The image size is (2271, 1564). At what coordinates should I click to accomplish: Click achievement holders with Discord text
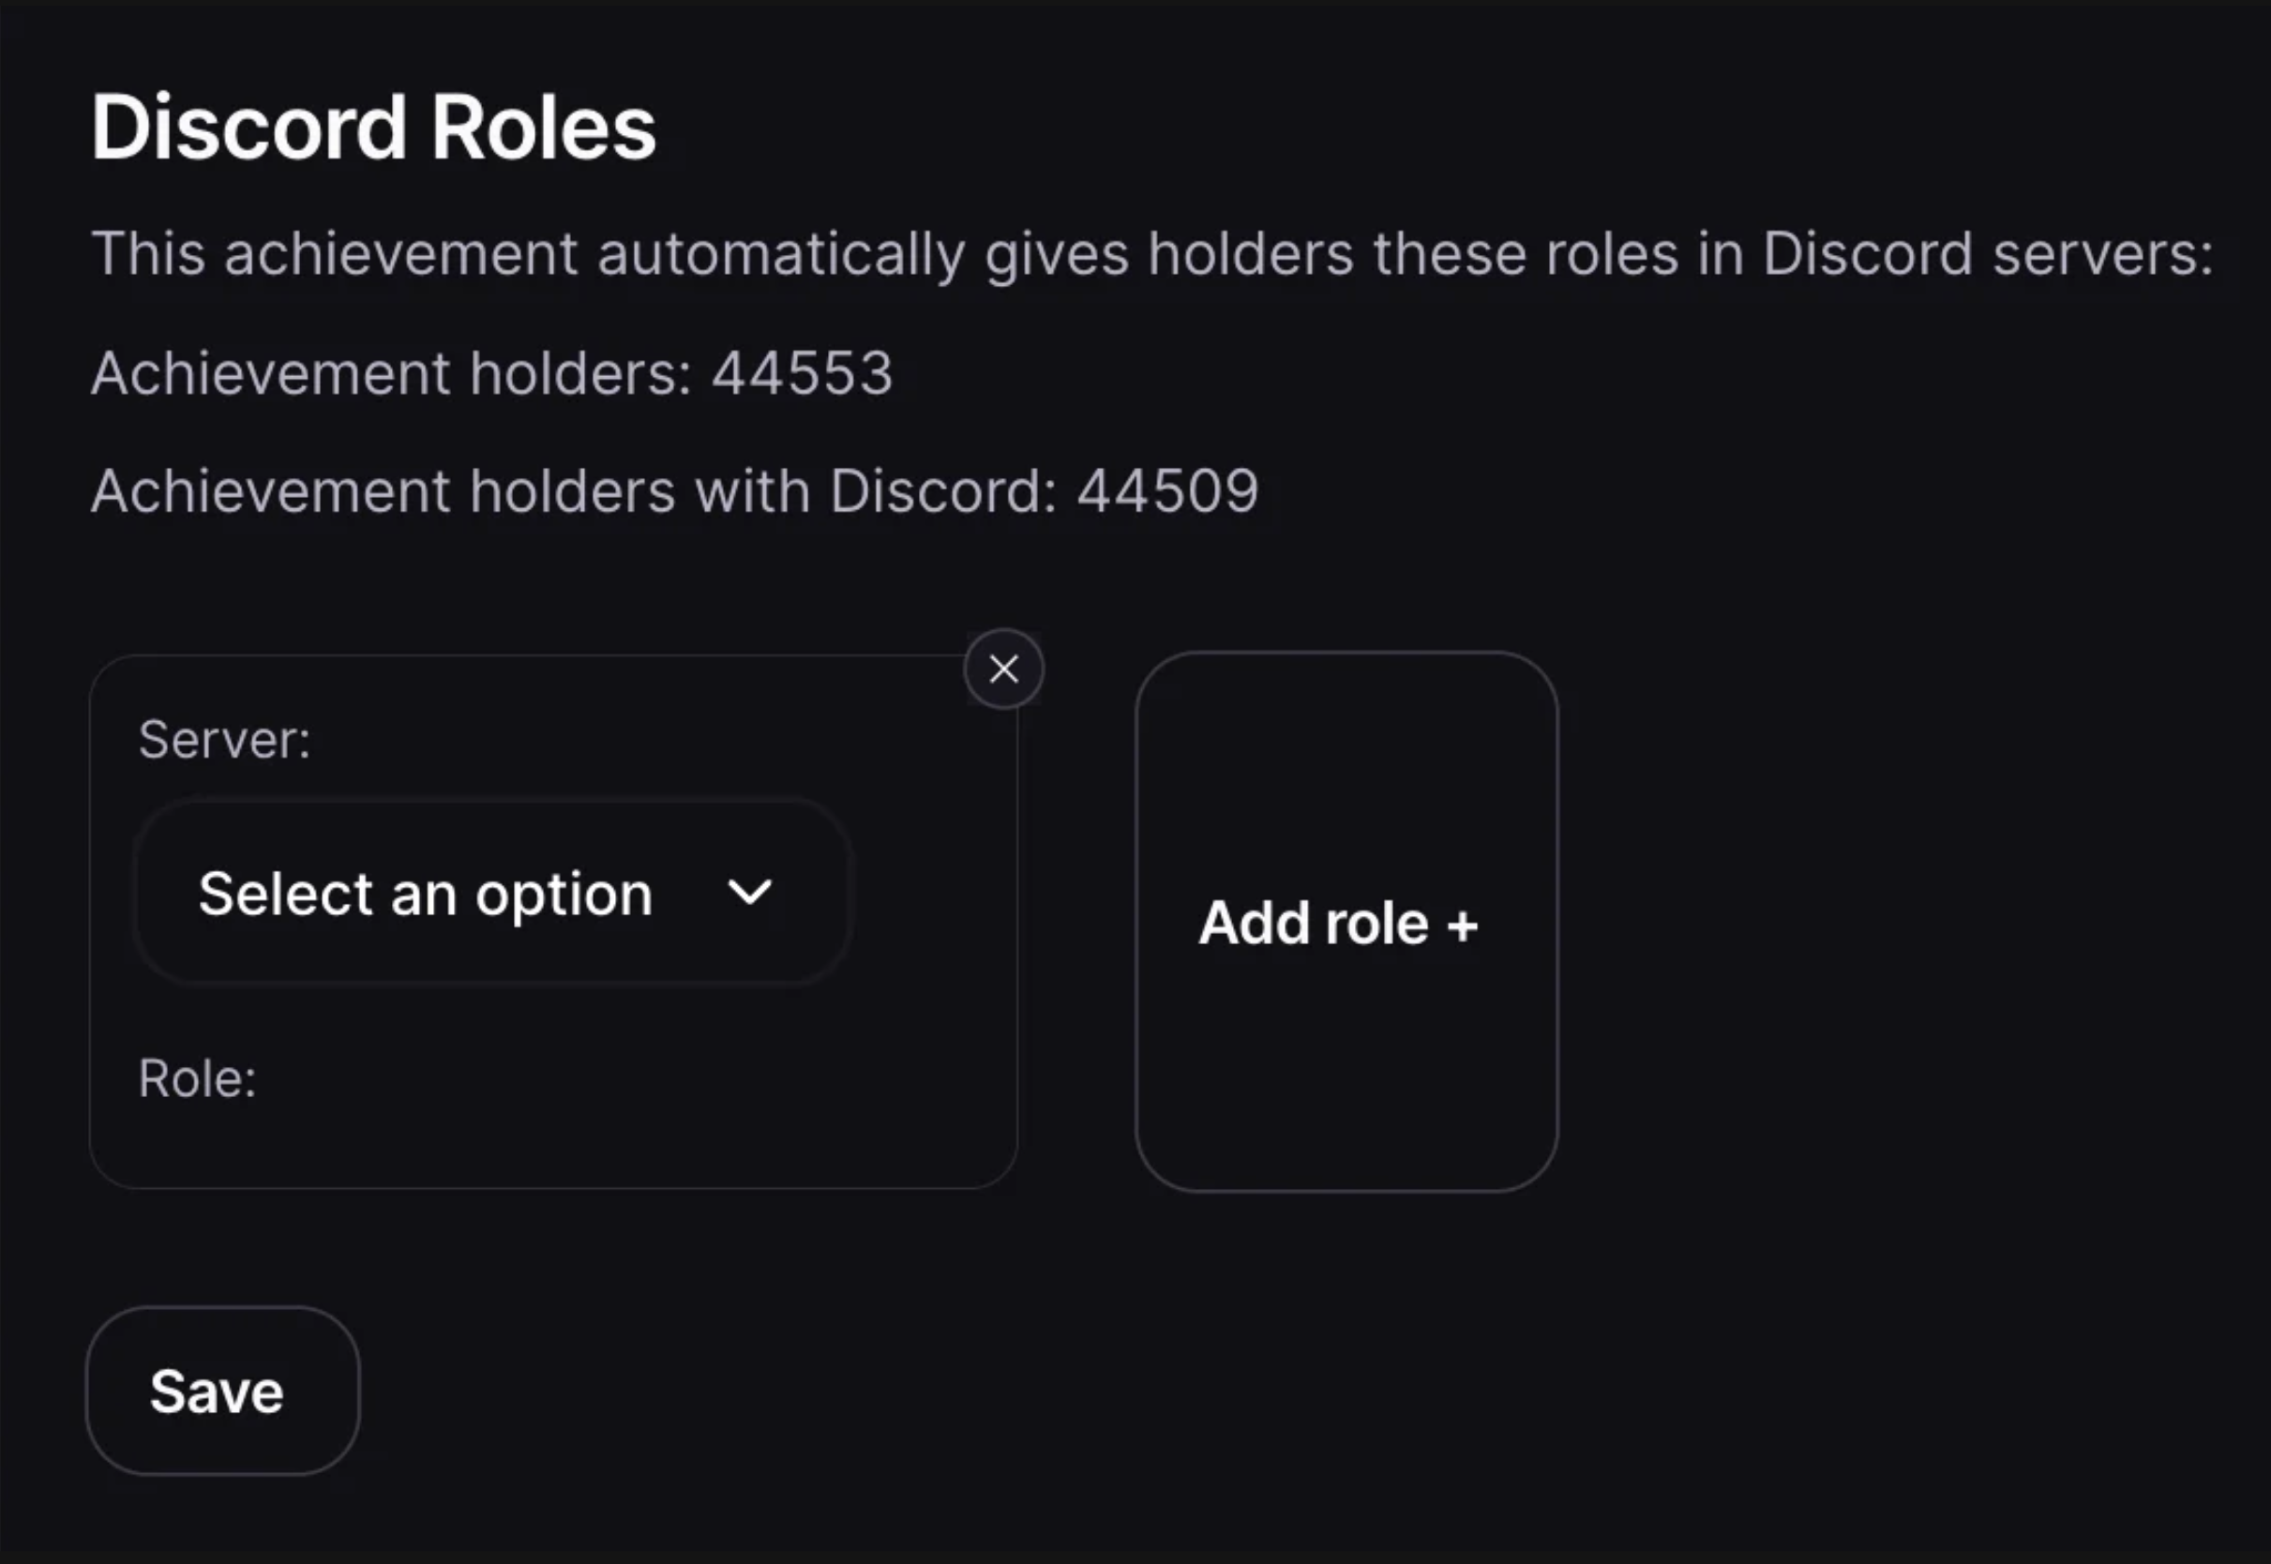675,492
